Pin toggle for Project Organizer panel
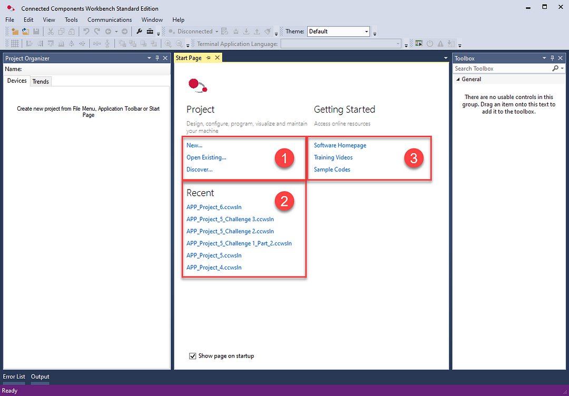 coord(157,58)
